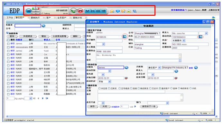Click the green refresh arrow icon
Image resolution: width=224 pixels, height=126 pixels.
click(x=213, y=18)
